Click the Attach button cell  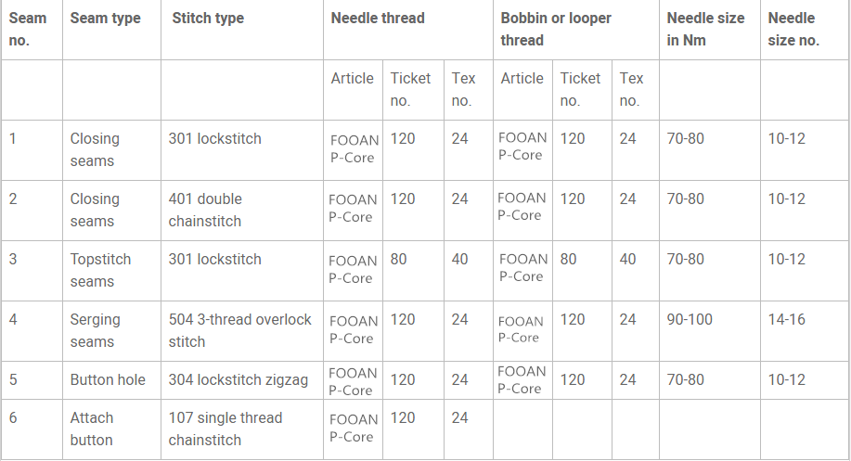pos(111,429)
